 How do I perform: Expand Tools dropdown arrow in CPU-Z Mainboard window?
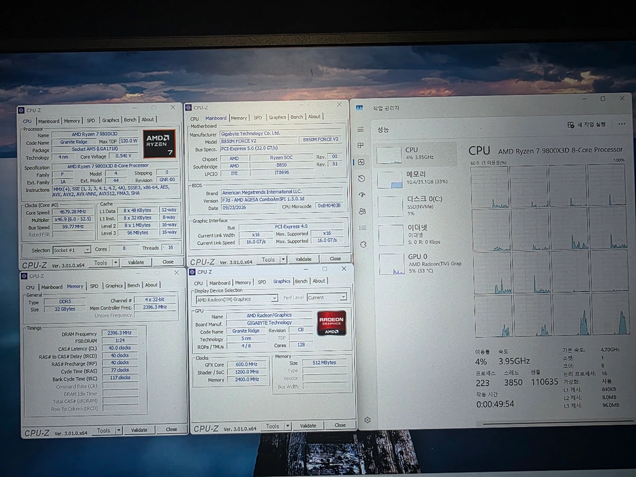(x=284, y=259)
